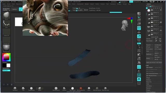The height and width of the screenshot is (93, 166).
Task: Open the Dots stroke type picker
Action: click(6, 24)
